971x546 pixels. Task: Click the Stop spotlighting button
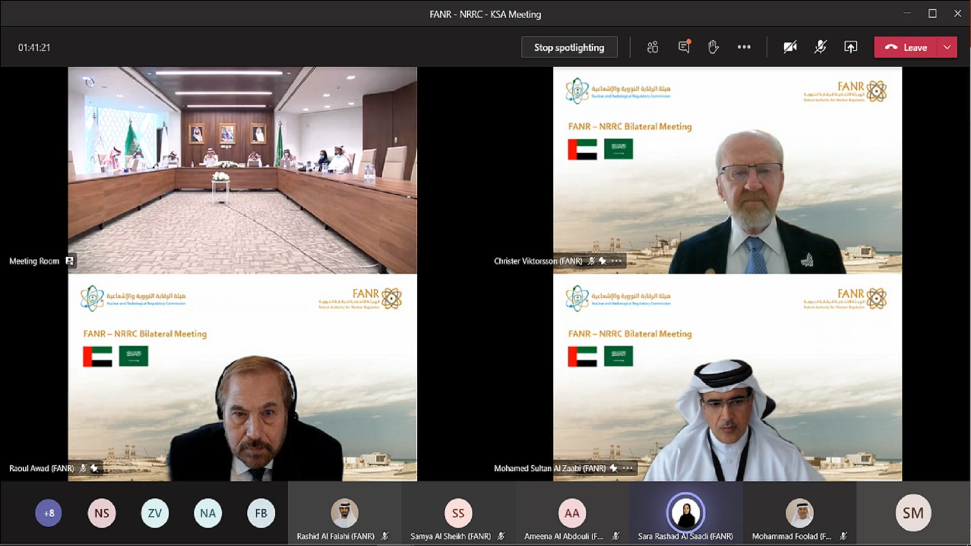point(569,47)
